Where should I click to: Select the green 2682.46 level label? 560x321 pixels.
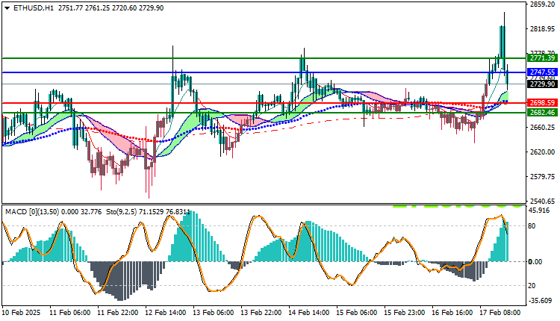(542, 113)
